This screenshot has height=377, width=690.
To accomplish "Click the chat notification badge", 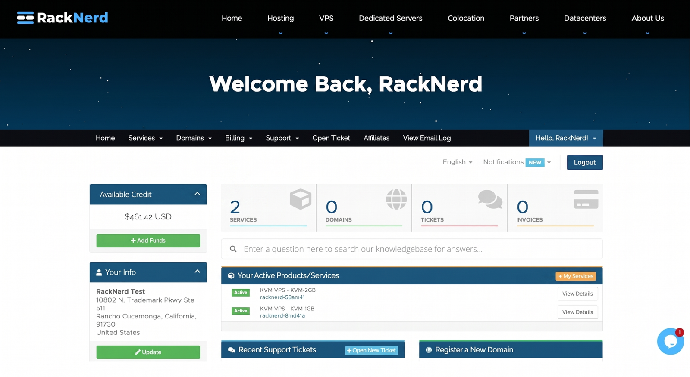I will [x=680, y=332].
